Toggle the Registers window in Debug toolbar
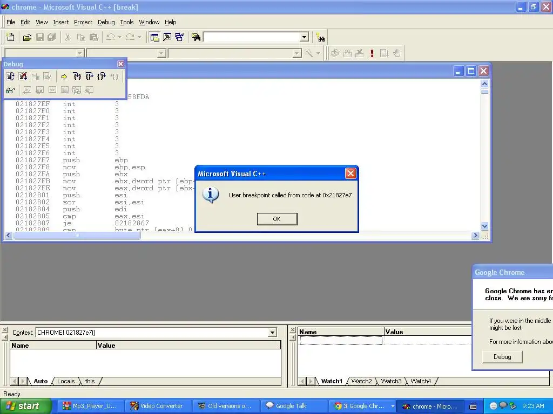 click(52, 91)
